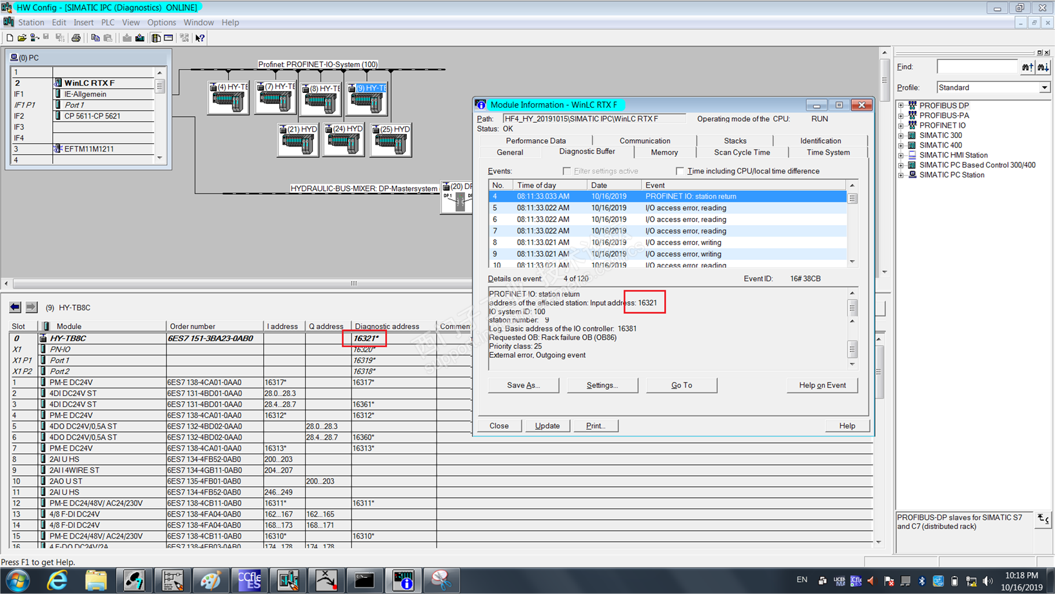Expand the PROFIBUS DP catalog node

click(x=901, y=105)
